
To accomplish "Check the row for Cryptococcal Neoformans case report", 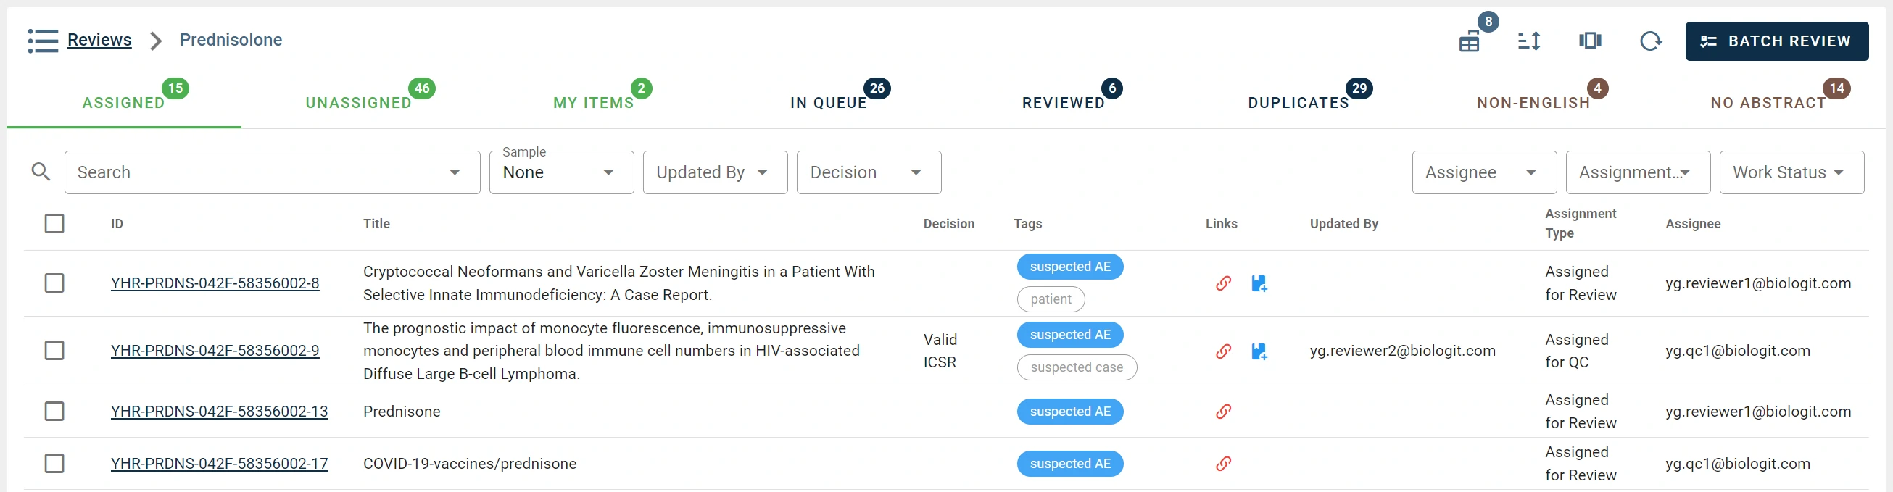I will (54, 283).
